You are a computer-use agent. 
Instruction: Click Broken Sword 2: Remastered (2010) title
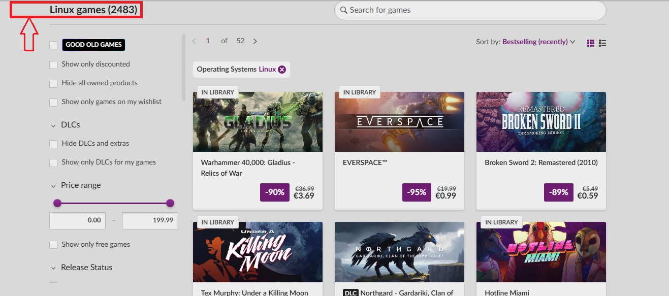(x=541, y=162)
